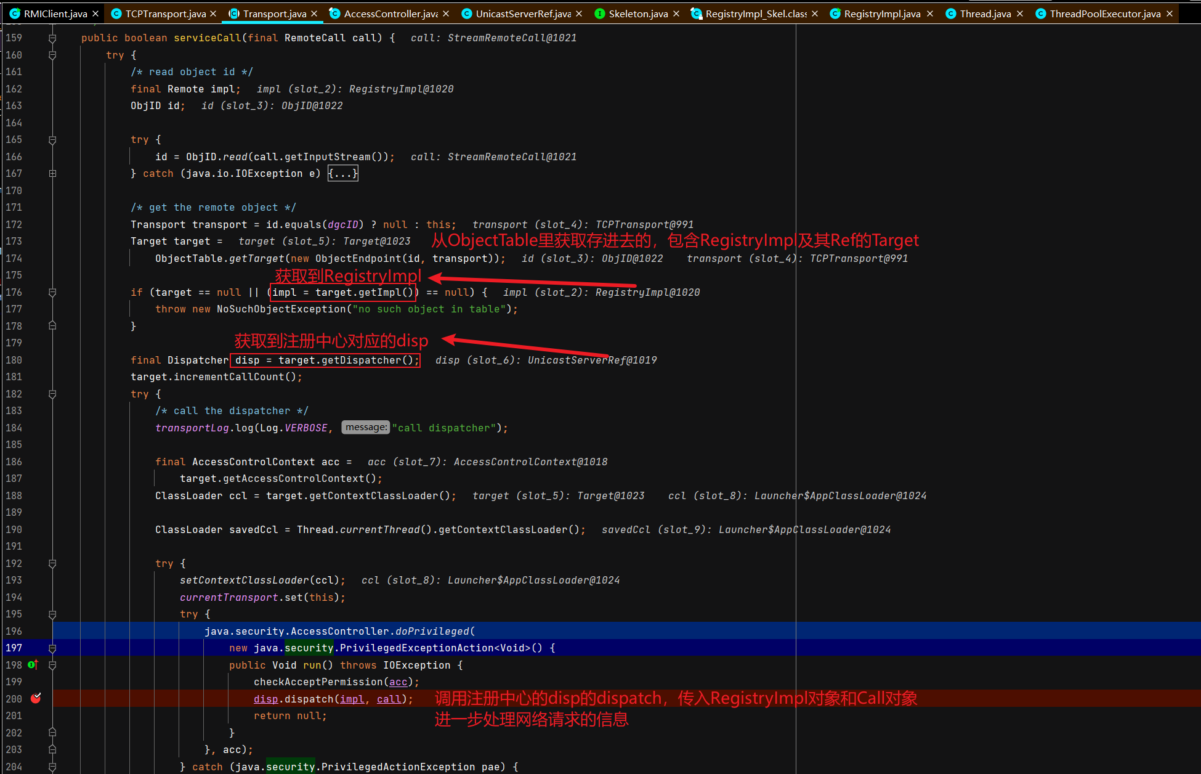
Task: Remove the breakpoint on line 200
Action: (36, 698)
